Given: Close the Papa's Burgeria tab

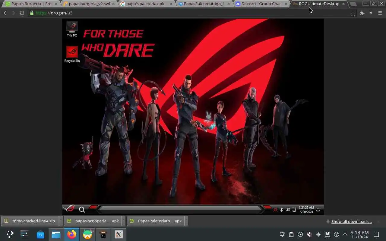Looking at the screenshot, I should click(56, 4).
